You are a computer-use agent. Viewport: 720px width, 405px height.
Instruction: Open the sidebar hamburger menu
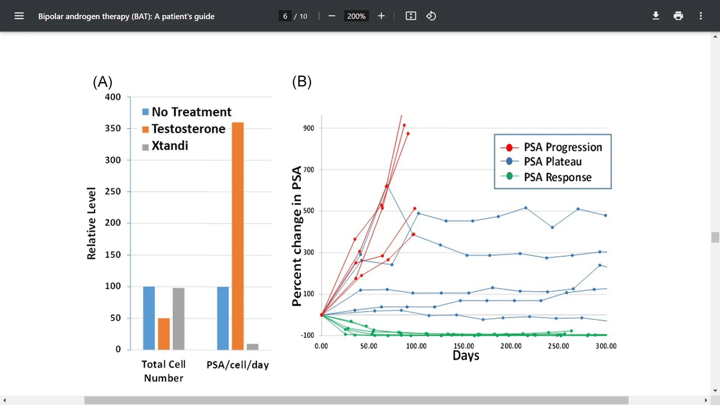(x=19, y=16)
